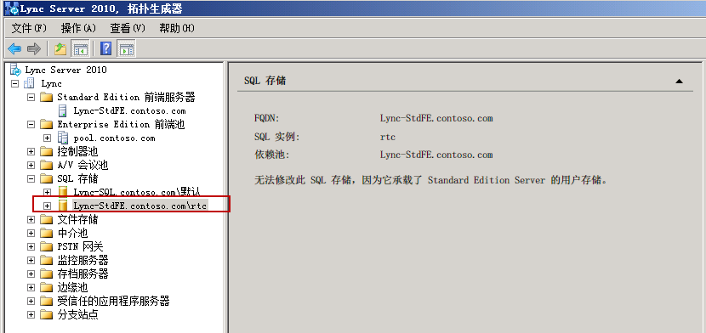Select the Lync-StdFE.contoso.com\rtc tree label
This screenshot has height=333, width=706.
[140, 206]
